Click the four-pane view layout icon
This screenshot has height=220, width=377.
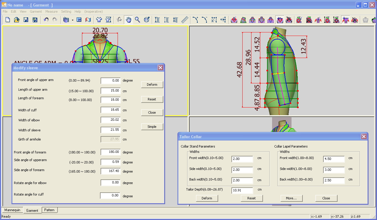click(x=79, y=20)
